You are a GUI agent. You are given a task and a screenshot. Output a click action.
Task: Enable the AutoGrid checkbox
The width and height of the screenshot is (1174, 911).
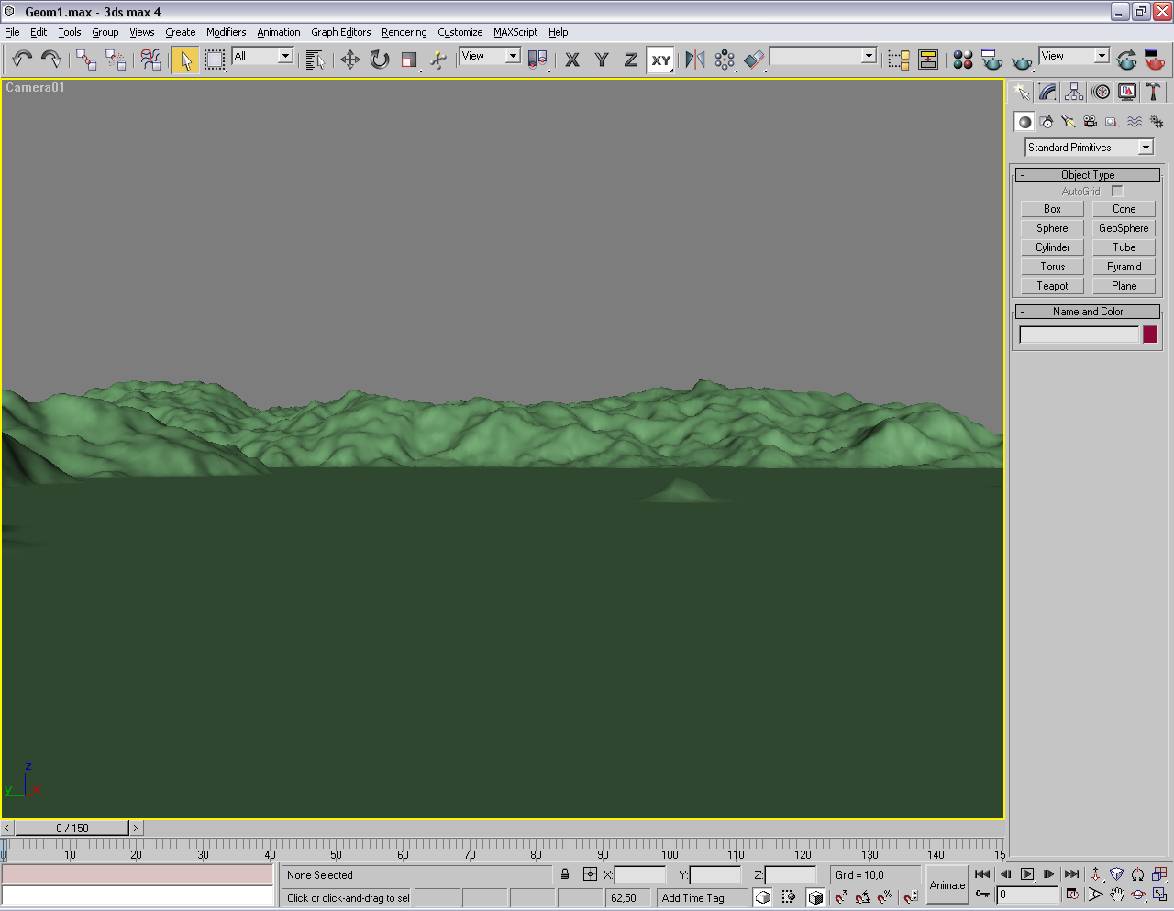pyautogui.click(x=1116, y=192)
